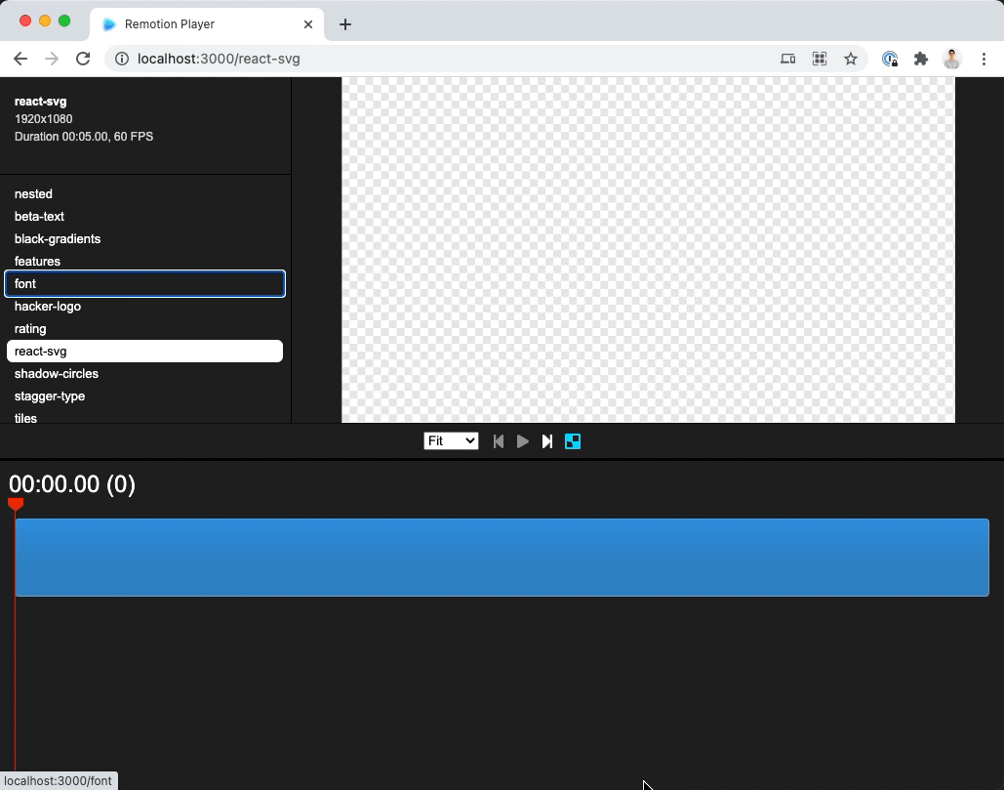Open the Fit zoom dropdown
1004x790 pixels.
[450, 440]
